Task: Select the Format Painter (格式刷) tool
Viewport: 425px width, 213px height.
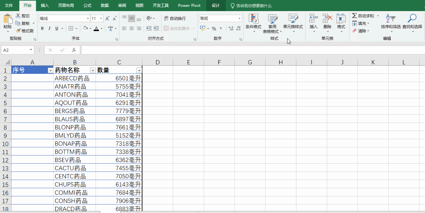Action: [25, 31]
